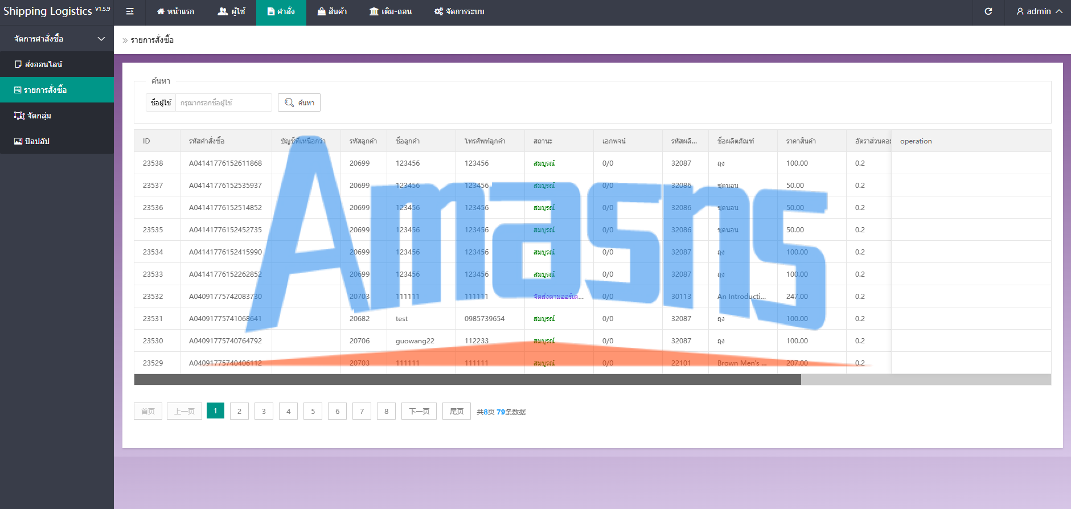Open ส่งออนไลน์ in the sidebar

pos(57,64)
